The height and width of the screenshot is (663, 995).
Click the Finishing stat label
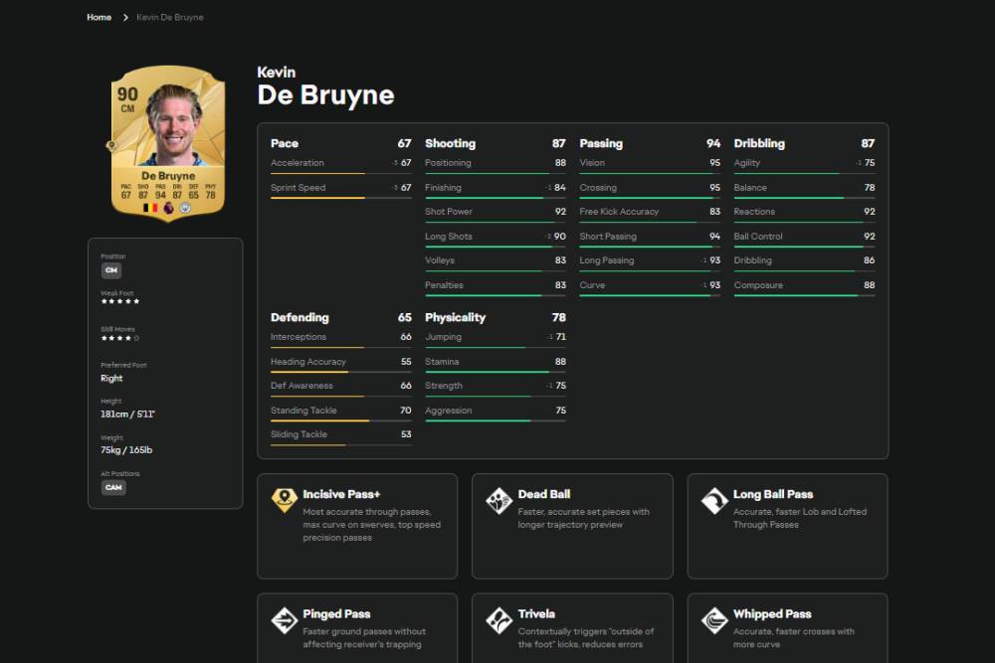pos(443,188)
